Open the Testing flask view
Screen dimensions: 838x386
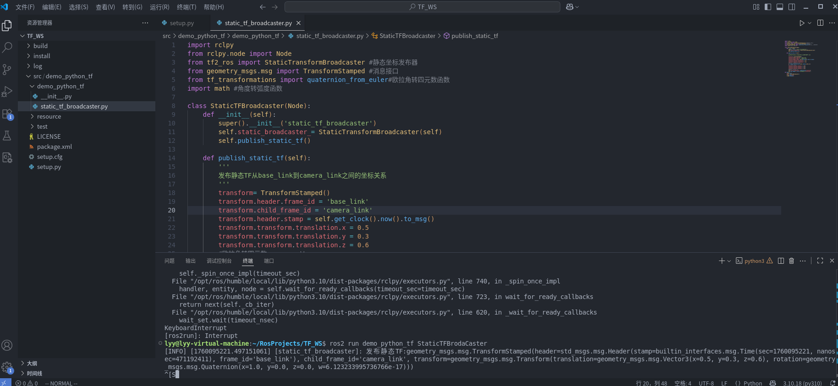[7, 136]
